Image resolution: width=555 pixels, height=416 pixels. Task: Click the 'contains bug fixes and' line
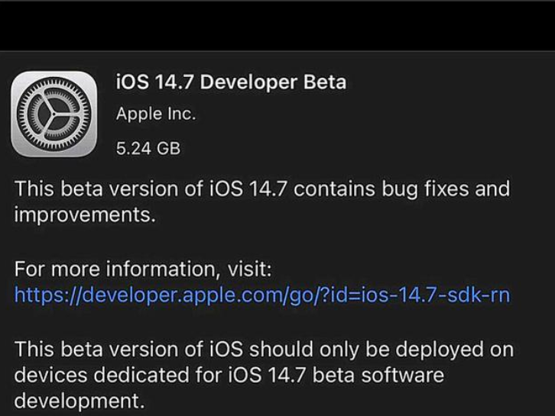[401, 189]
